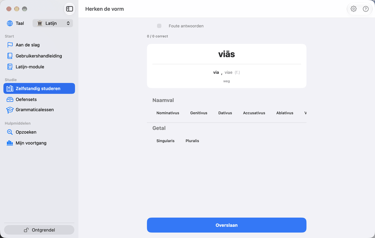Select the Ablativus case option
The image size is (375, 238).
285,113
